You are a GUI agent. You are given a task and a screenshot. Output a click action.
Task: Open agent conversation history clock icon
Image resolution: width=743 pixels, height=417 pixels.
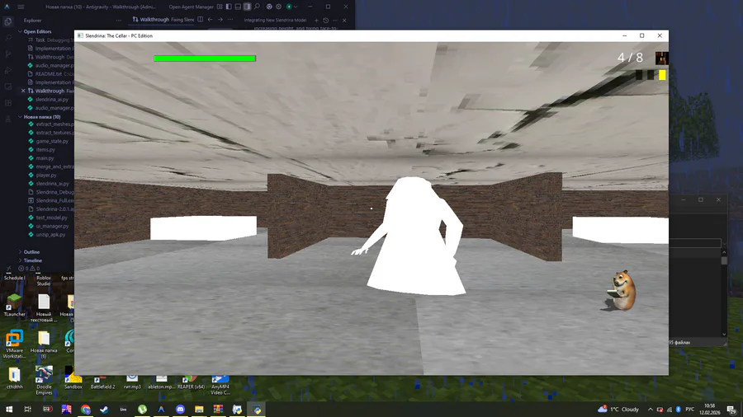point(325,21)
